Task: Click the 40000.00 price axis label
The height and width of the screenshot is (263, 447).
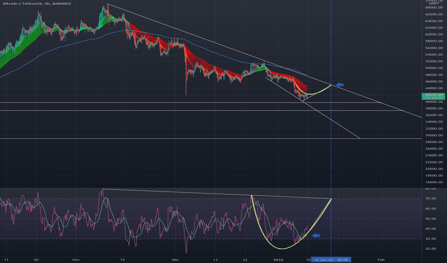Action: click(434, 101)
